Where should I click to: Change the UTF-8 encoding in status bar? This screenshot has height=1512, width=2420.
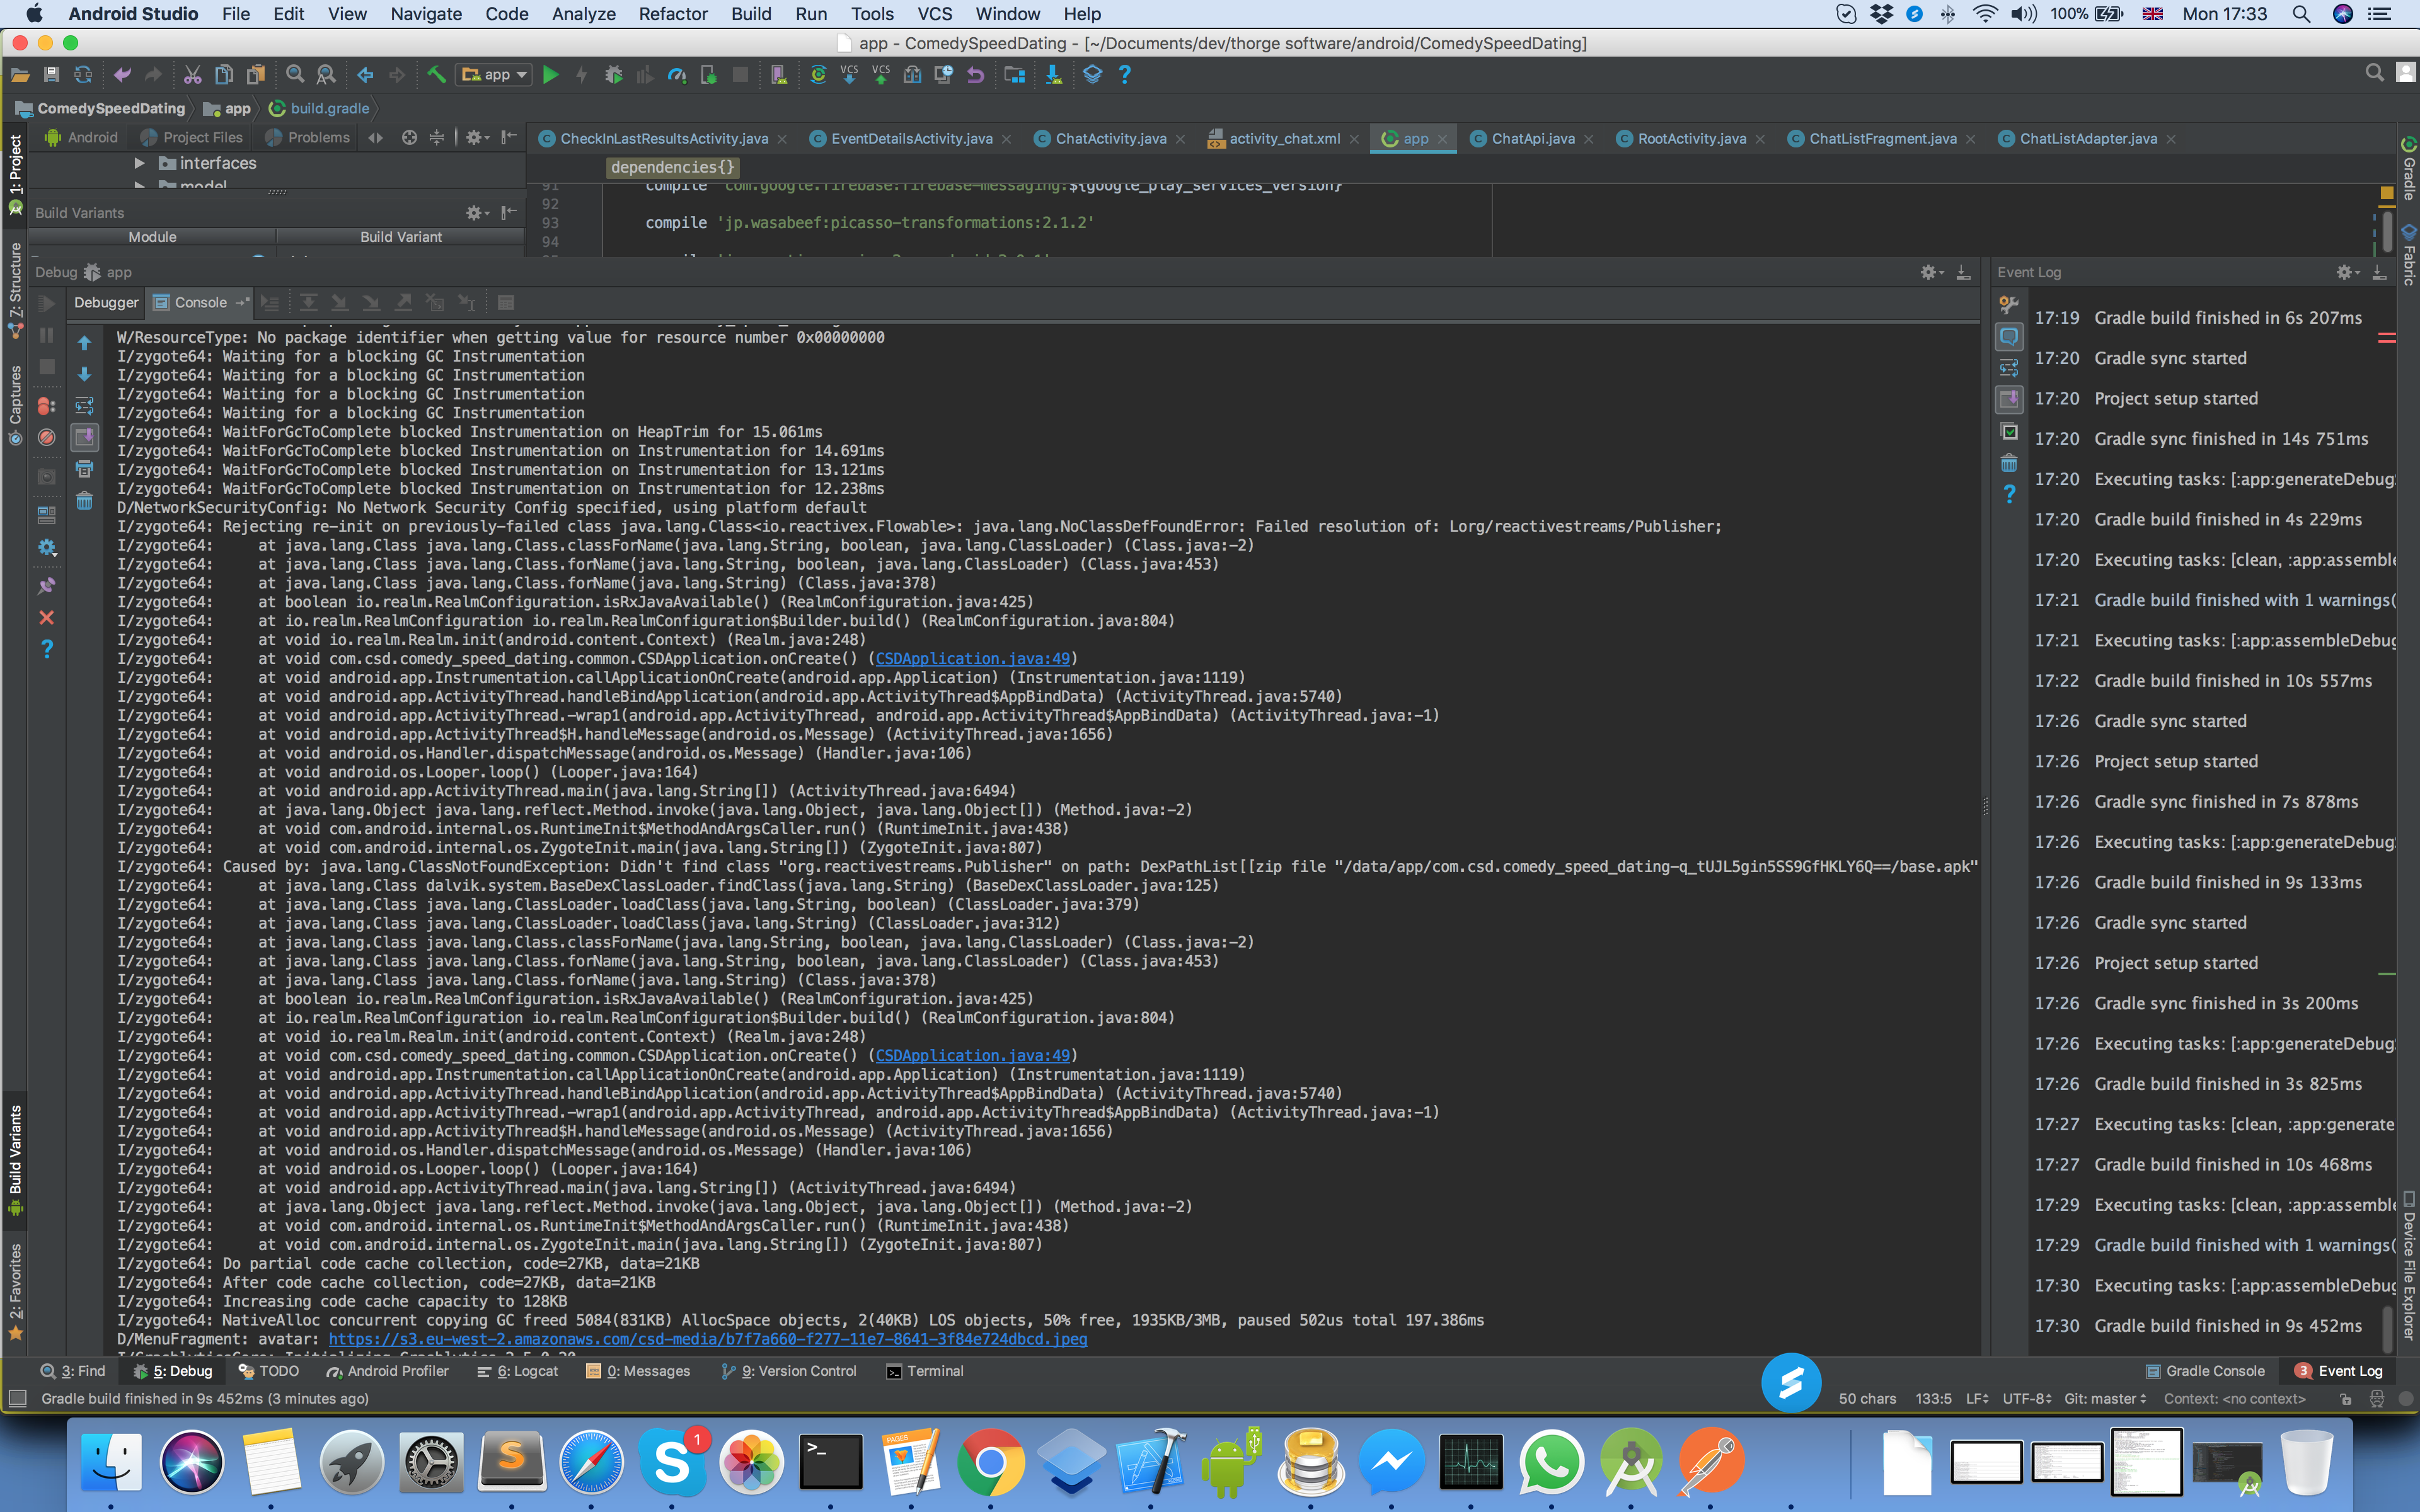point(2026,1398)
